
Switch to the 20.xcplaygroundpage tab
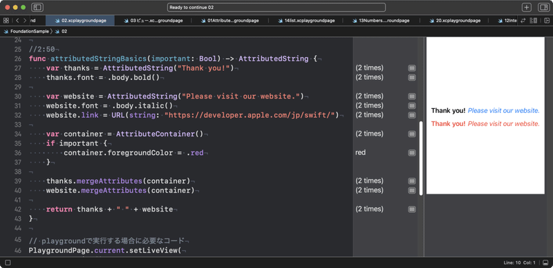[x=455, y=21]
